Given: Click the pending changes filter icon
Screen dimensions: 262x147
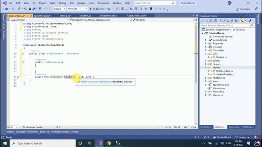Looking at the screenshot, I should [221, 21].
